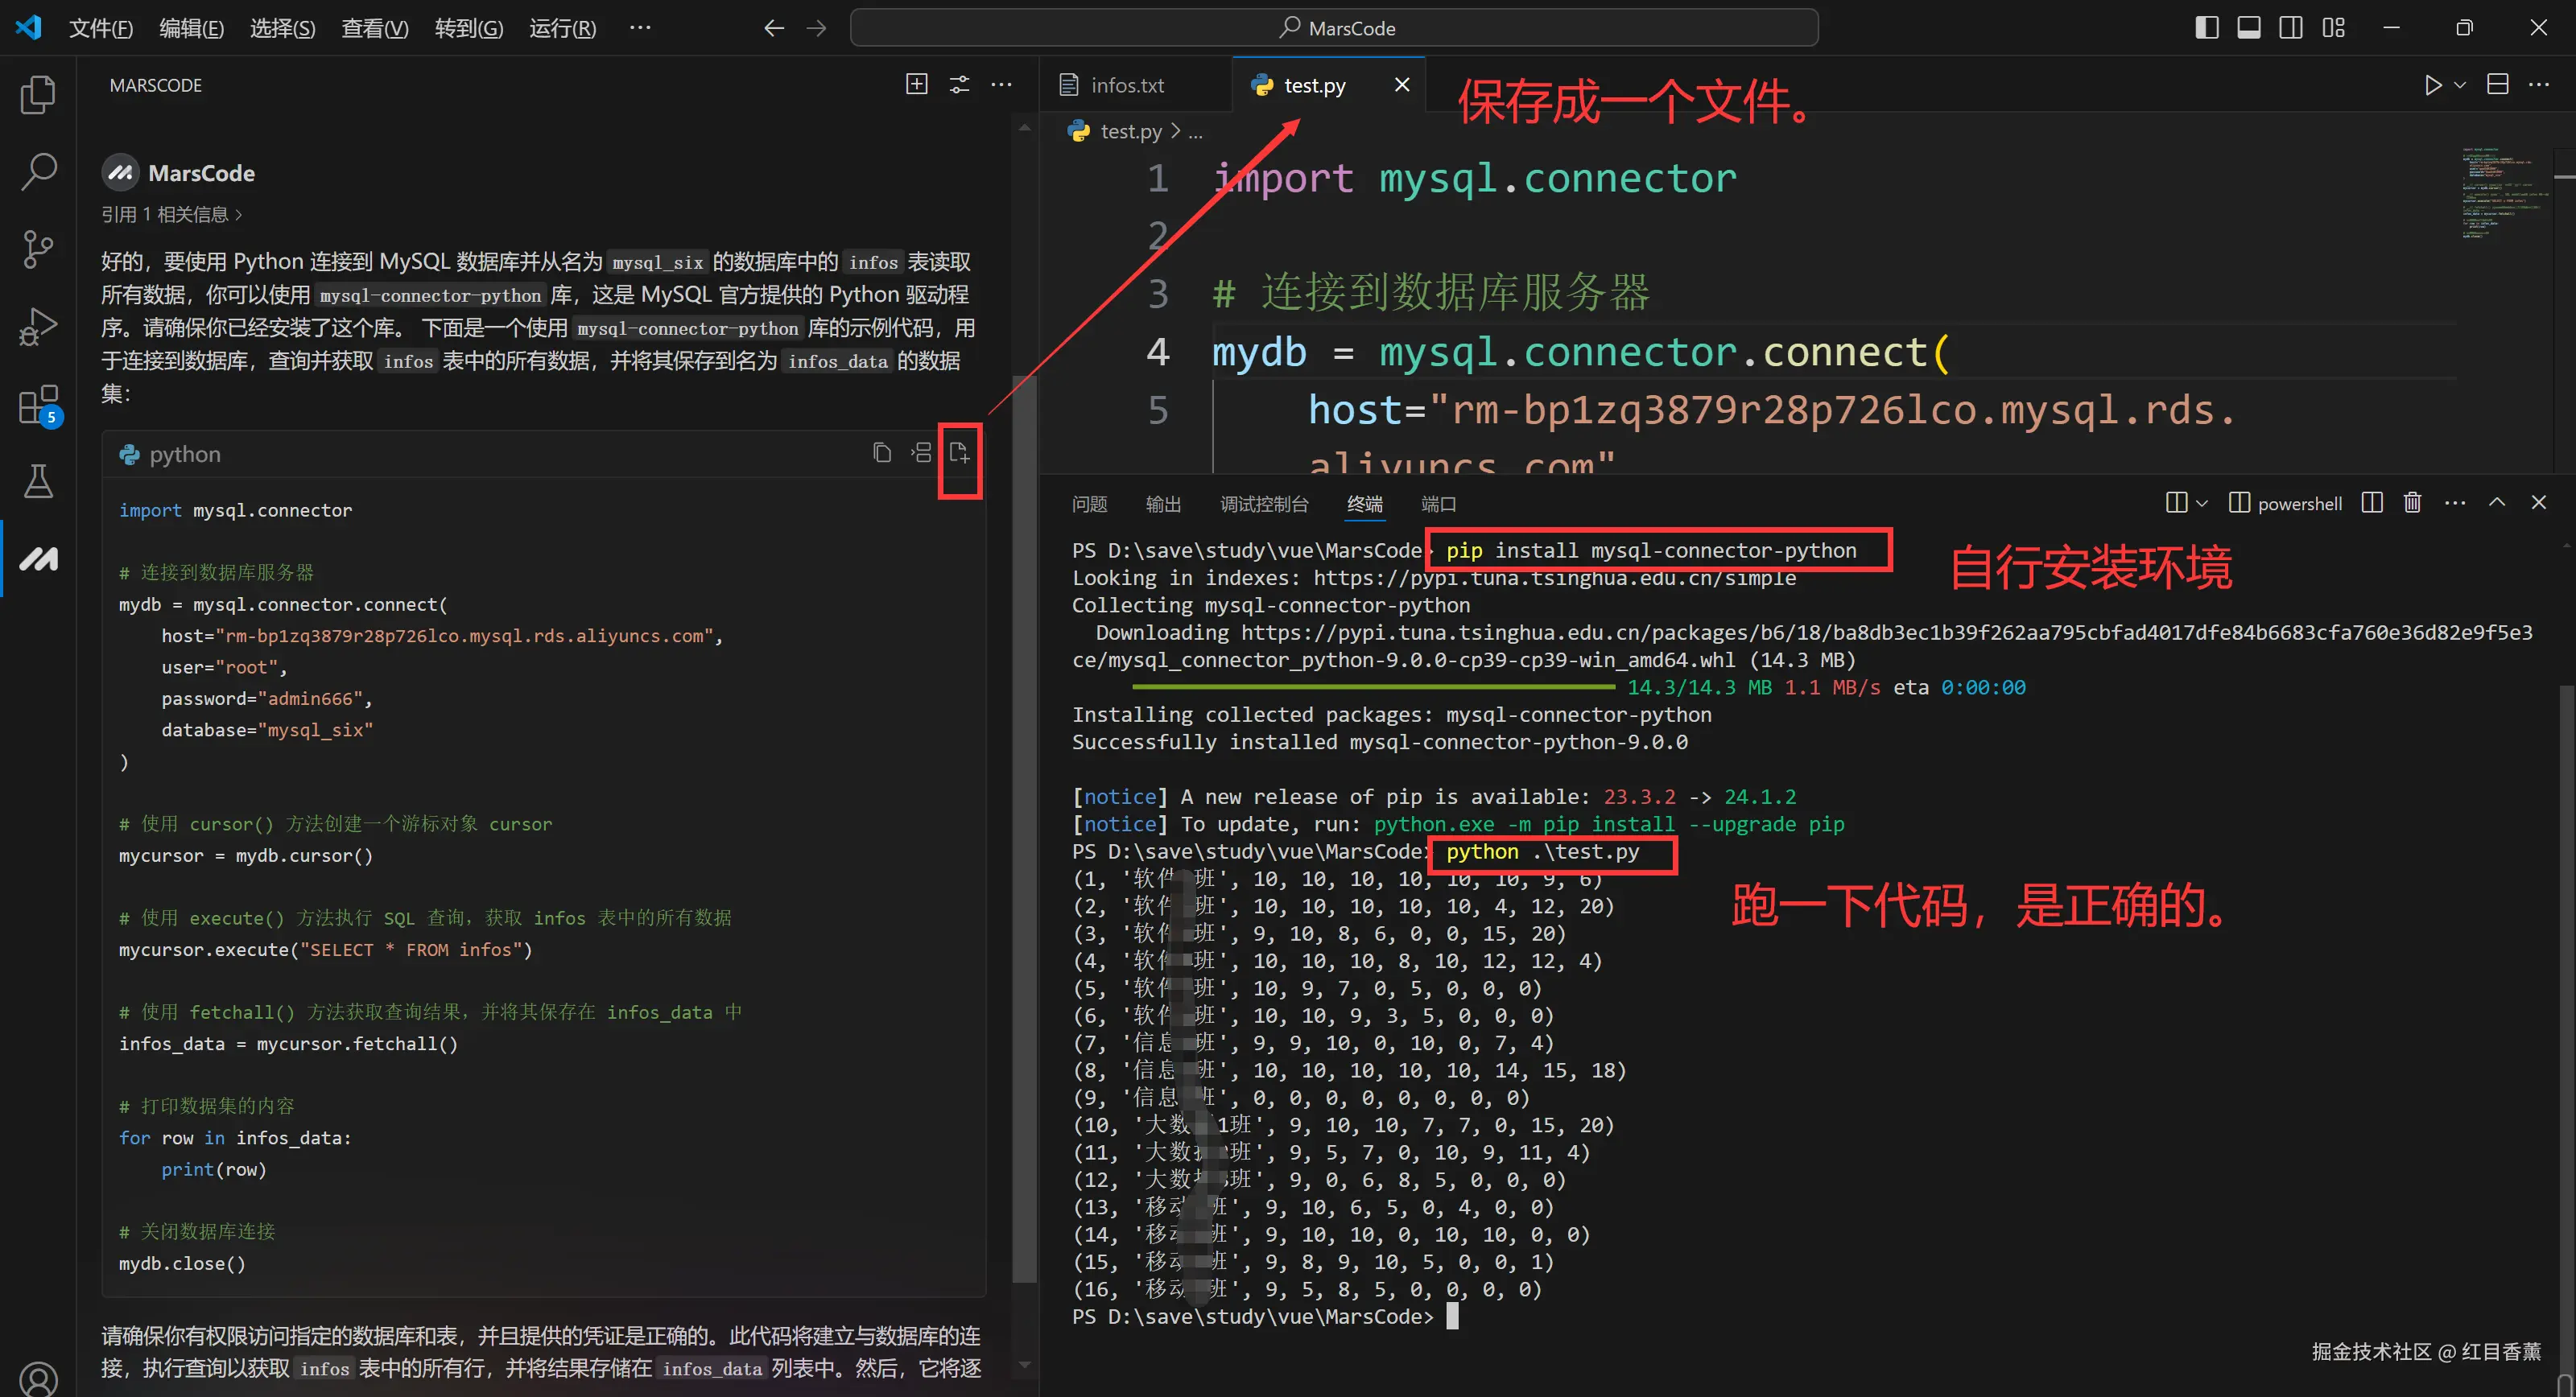Open Extensions view with badge 5
Image resolution: width=2576 pixels, height=1397 pixels.
(38, 405)
